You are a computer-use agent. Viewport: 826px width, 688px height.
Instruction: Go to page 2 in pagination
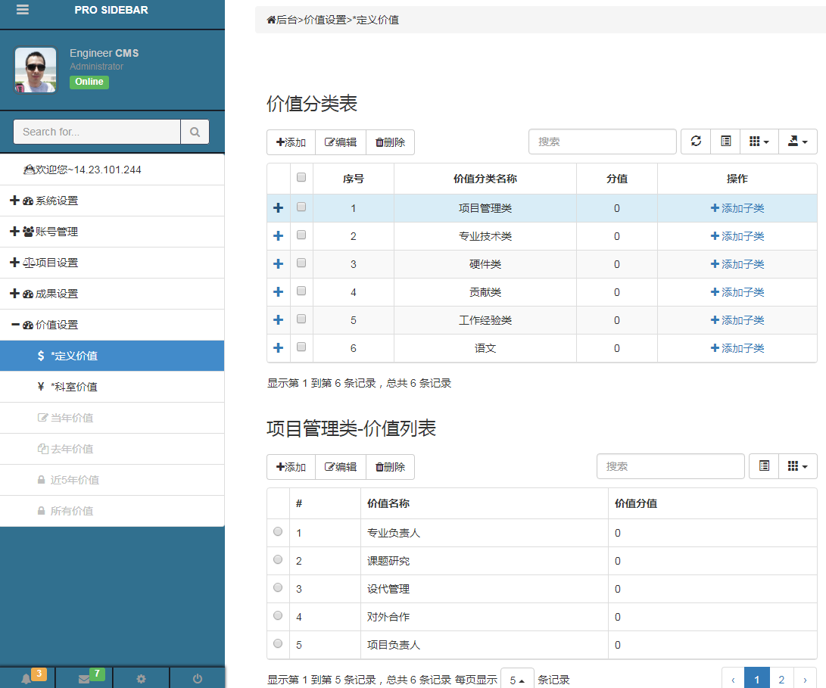tap(782, 680)
